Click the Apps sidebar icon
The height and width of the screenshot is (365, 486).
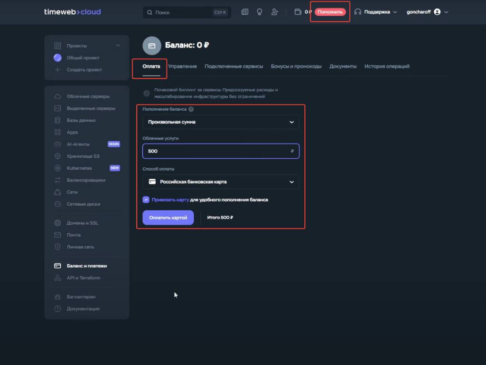tap(57, 132)
